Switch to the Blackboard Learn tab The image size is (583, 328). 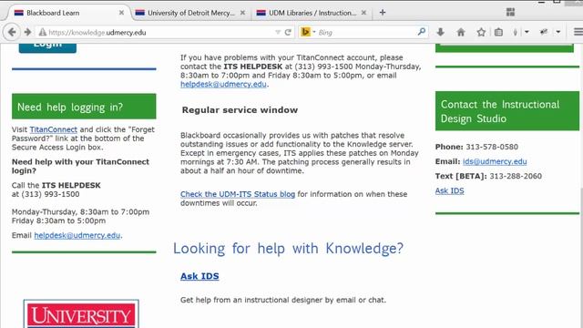coord(66,13)
